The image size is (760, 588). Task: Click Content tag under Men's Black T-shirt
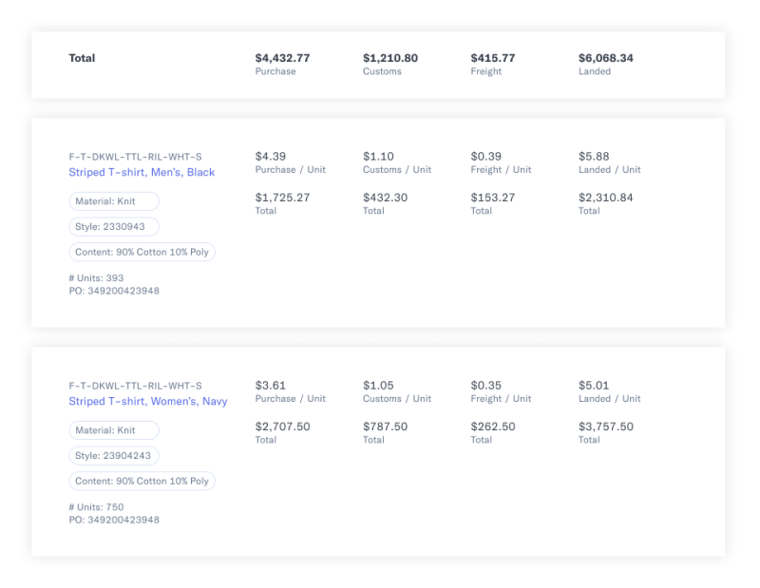pos(142,252)
